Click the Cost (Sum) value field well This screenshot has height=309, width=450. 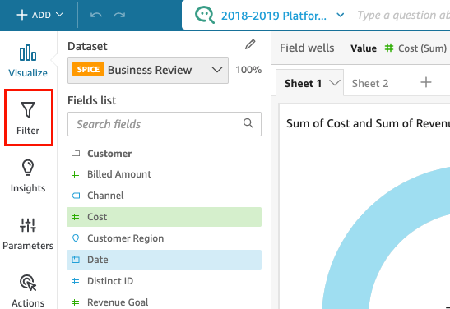pyautogui.click(x=415, y=48)
